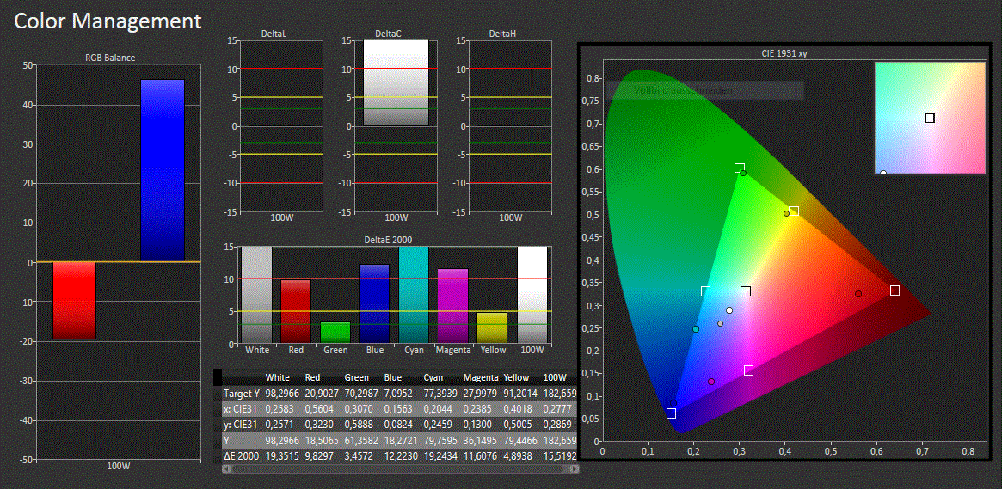The width and height of the screenshot is (1002, 489).
Task: Select the red bar in RGB Balance chart
Action: (x=74, y=300)
